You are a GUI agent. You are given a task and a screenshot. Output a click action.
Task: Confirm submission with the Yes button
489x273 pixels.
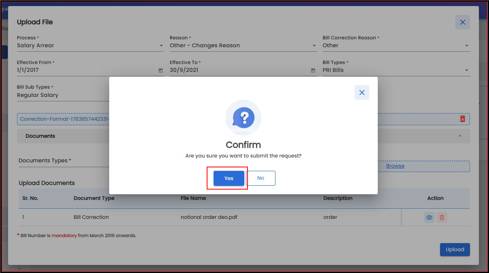click(x=229, y=178)
